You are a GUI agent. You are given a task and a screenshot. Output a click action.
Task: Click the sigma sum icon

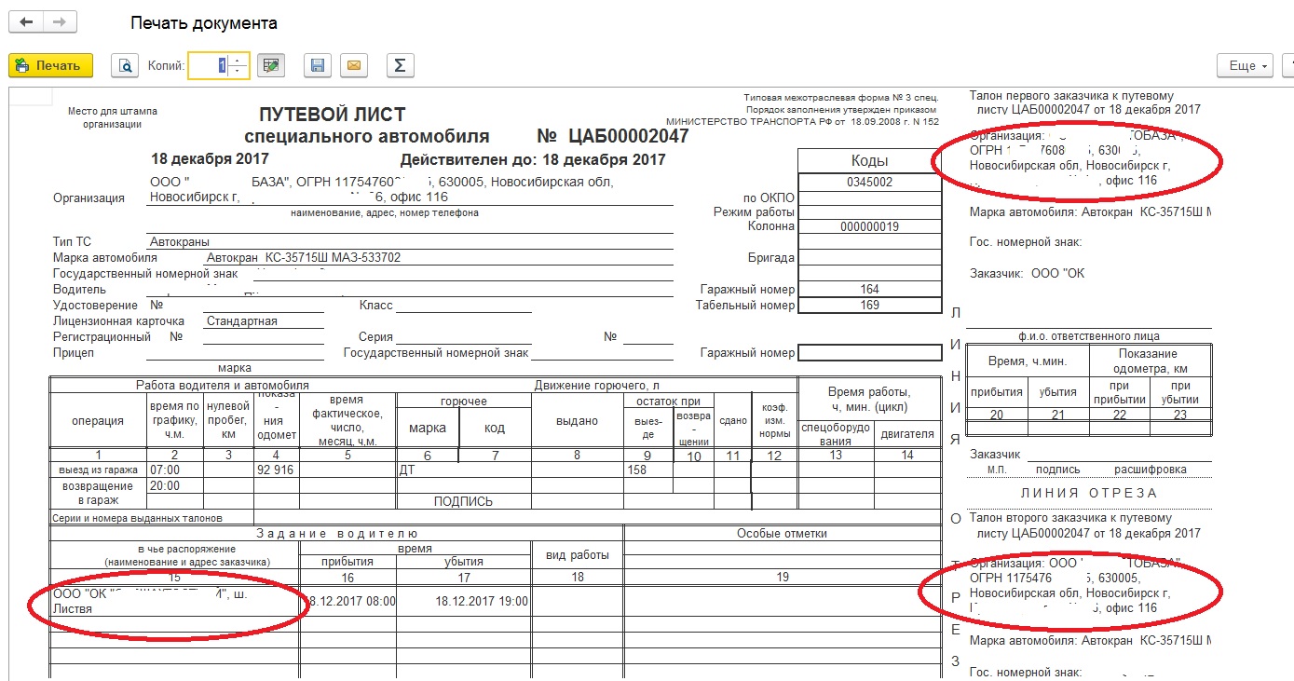click(x=400, y=65)
